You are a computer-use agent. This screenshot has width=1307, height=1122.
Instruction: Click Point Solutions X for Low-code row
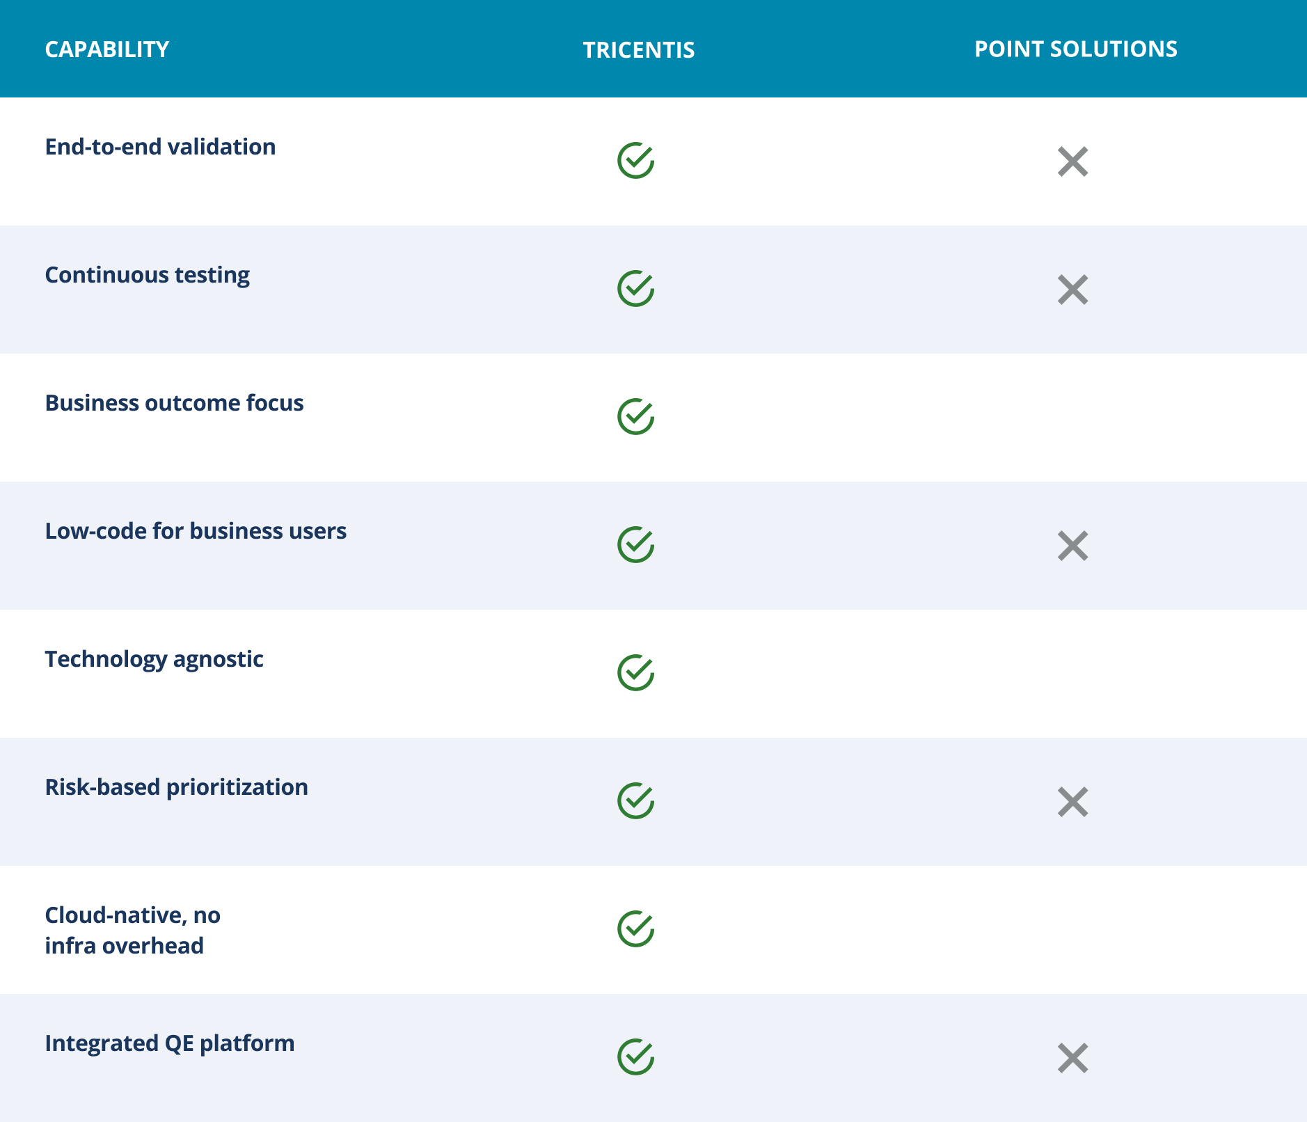pyautogui.click(x=1072, y=546)
